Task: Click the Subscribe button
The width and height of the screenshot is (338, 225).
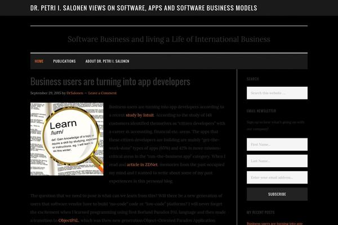Action: tap(277, 194)
